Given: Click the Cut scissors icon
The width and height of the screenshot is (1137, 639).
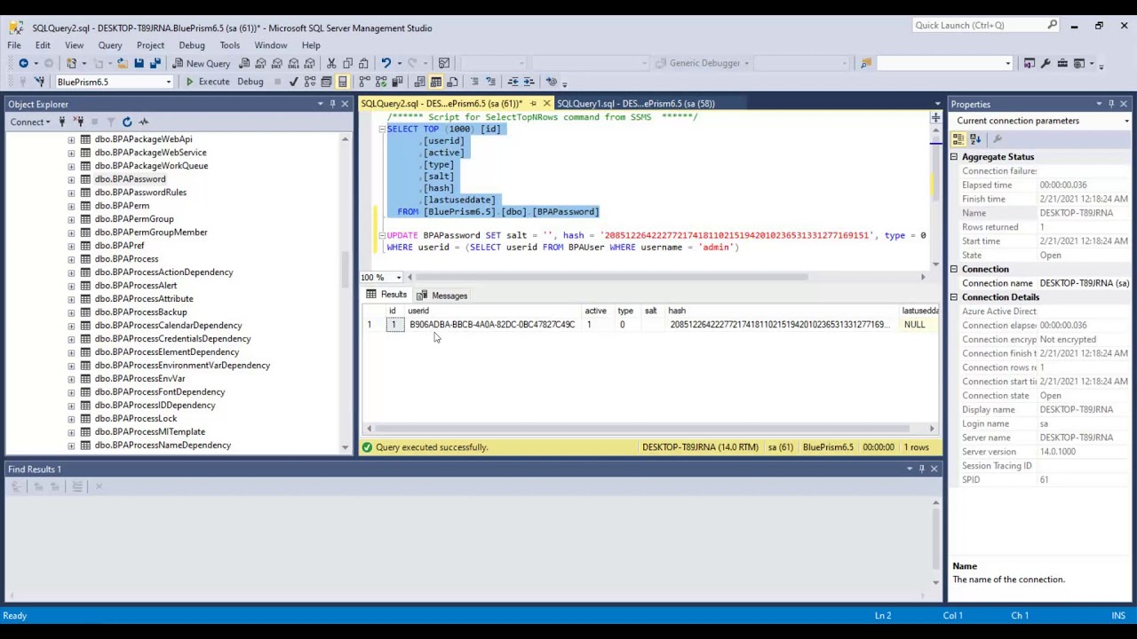Looking at the screenshot, I should tap(331, 63).
